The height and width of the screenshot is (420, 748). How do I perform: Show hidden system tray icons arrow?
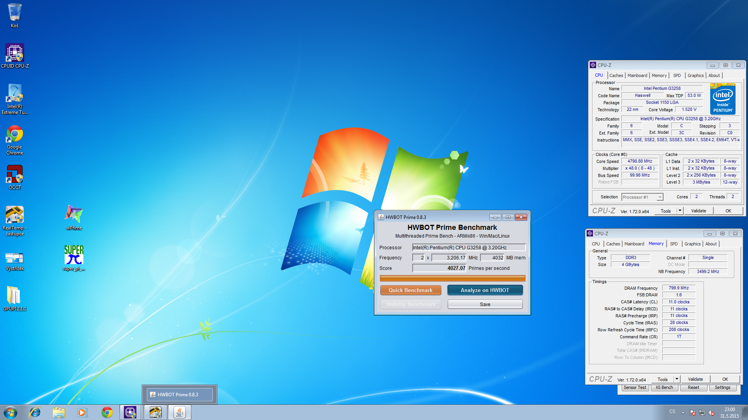[683, 413]
